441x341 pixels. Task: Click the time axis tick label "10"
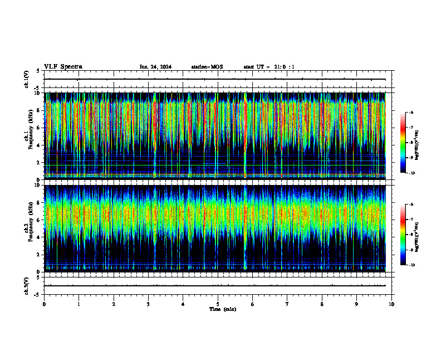tap(391, 304)
